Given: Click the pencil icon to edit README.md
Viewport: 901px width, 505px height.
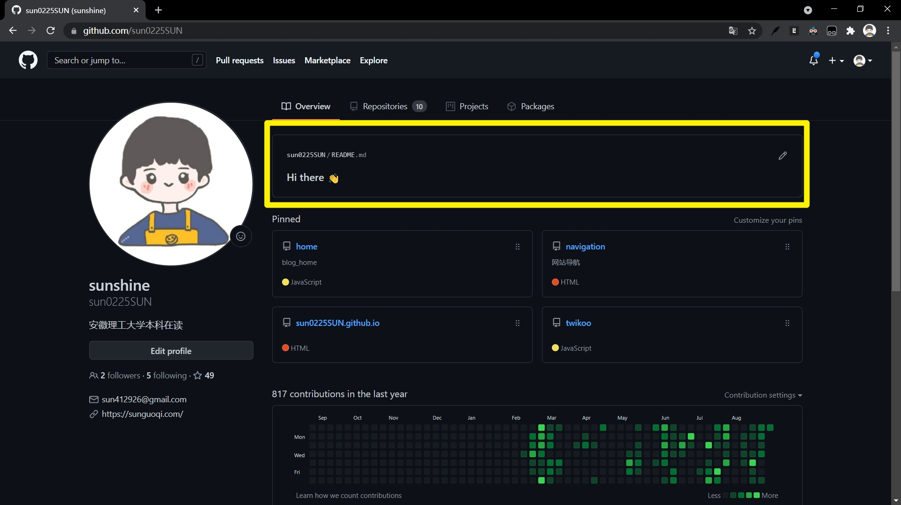Looking at the screenshot, I should [783, 156].
